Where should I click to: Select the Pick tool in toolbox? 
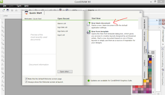tap(3, 23)
